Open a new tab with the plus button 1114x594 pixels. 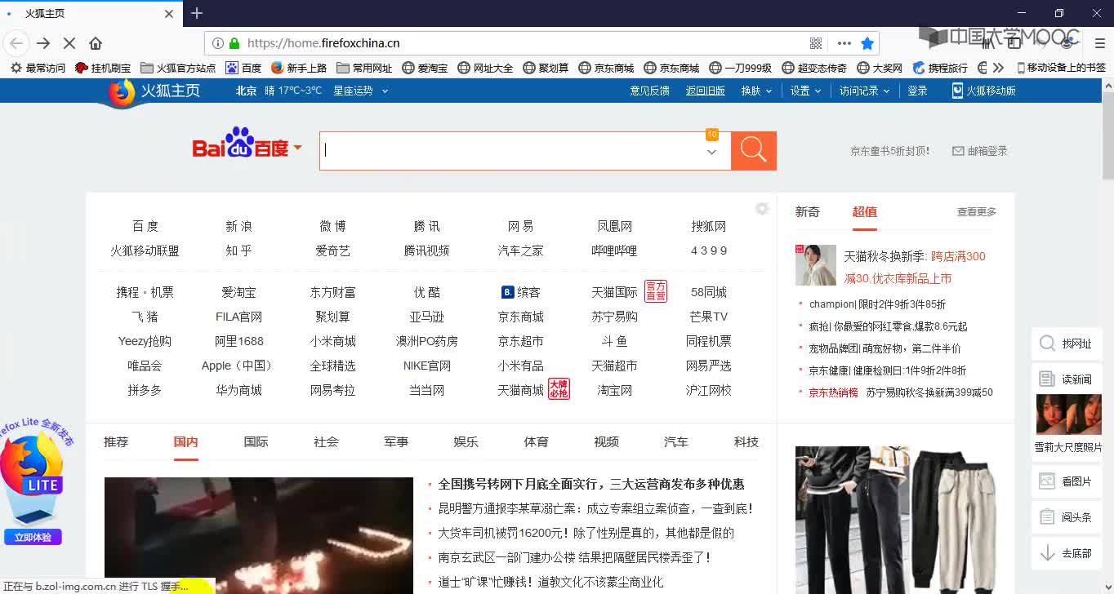[197, 13]
